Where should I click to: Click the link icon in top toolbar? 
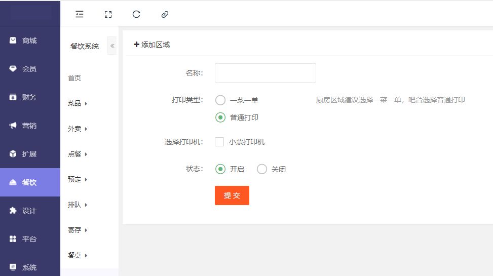point(165,14)
